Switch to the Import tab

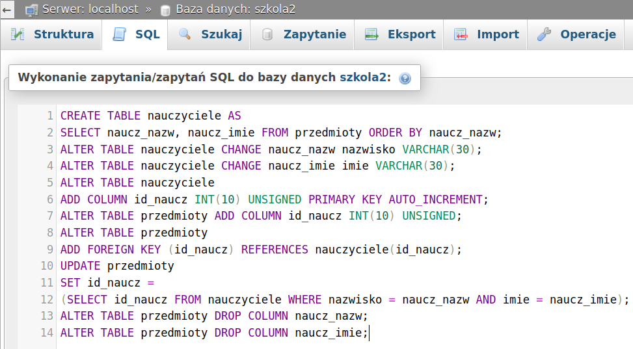click(x=485, y=34)
